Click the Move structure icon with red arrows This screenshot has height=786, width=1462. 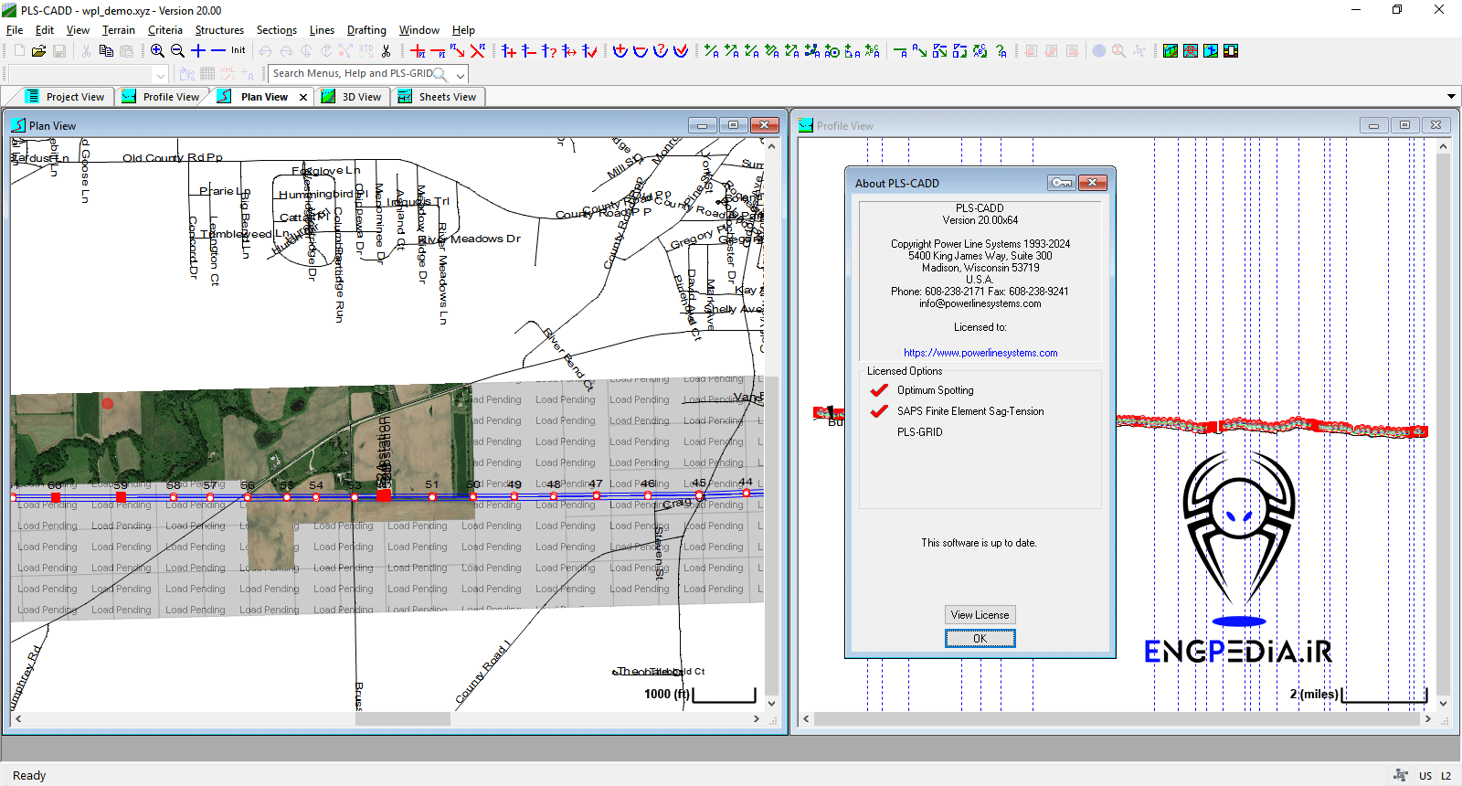569,51
